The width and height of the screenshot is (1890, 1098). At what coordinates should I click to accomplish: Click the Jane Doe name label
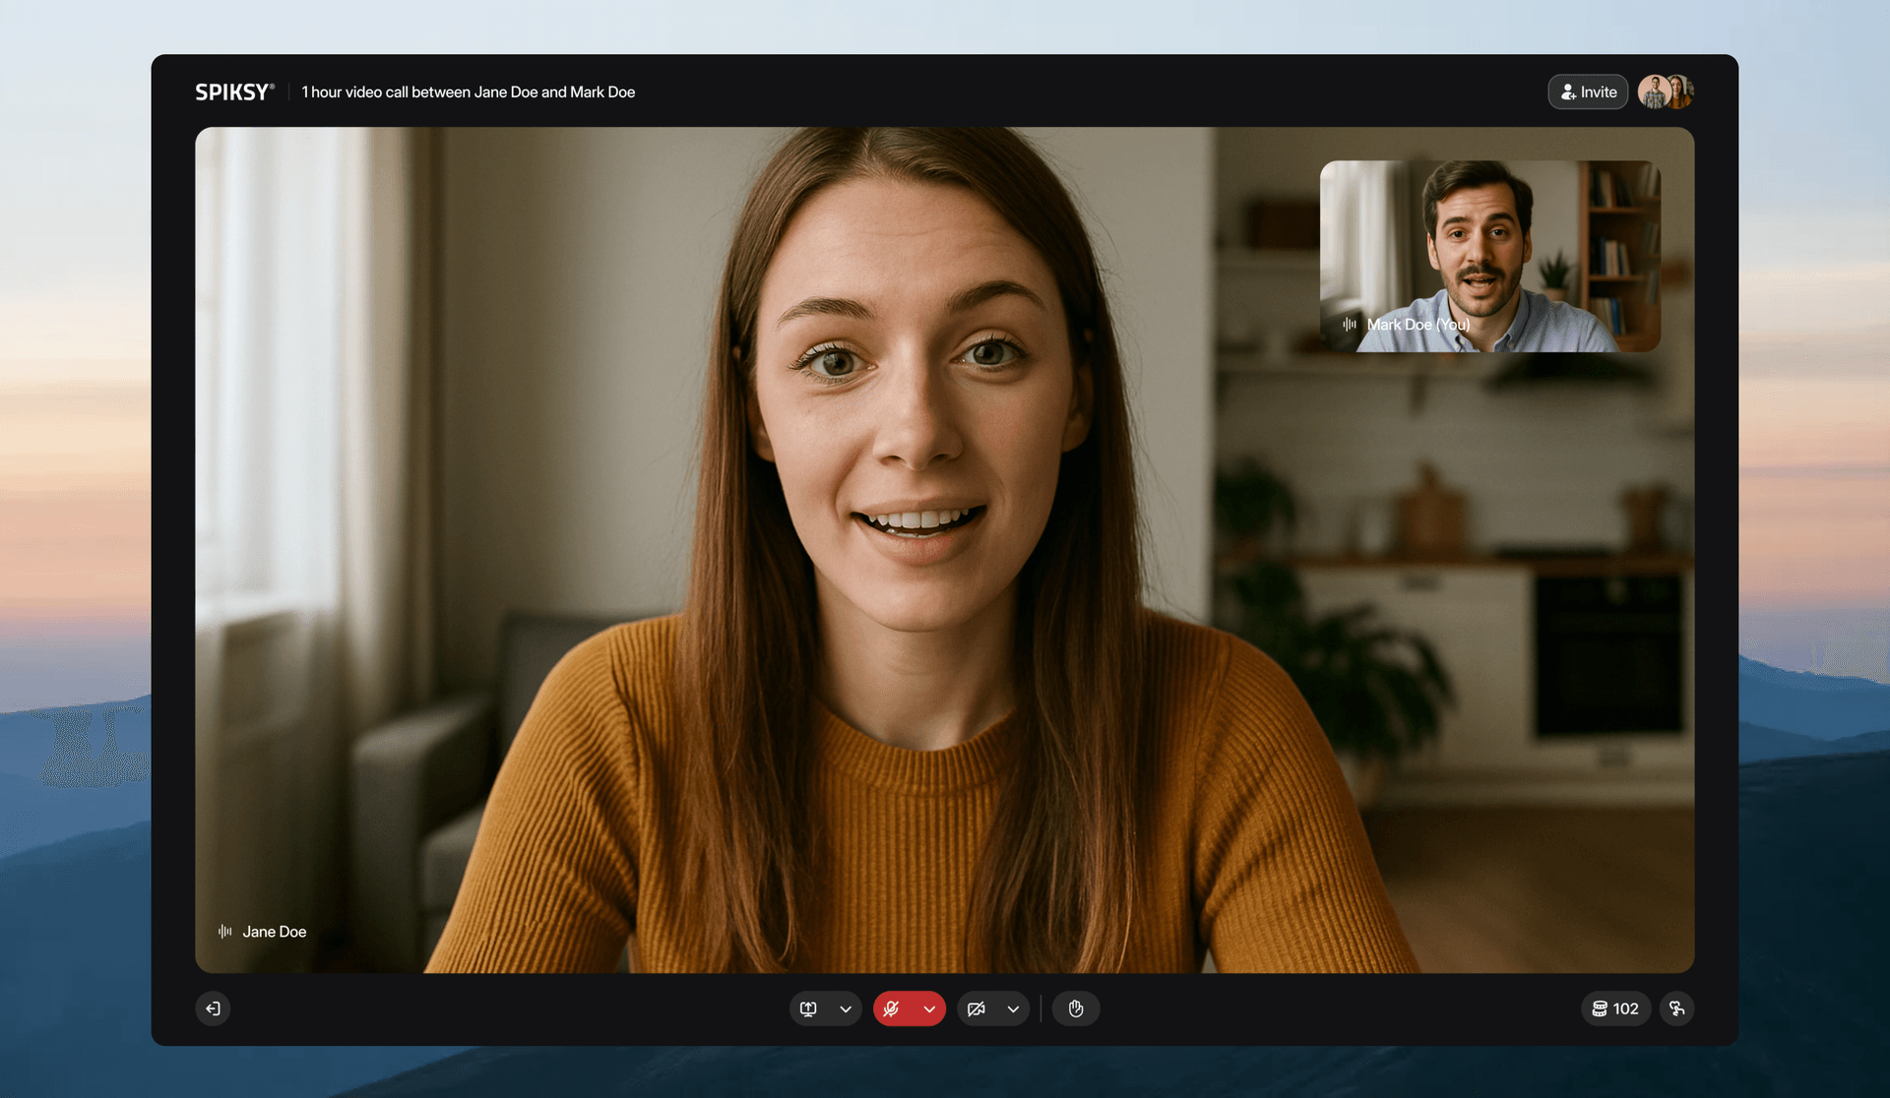[x=275, y=931]
